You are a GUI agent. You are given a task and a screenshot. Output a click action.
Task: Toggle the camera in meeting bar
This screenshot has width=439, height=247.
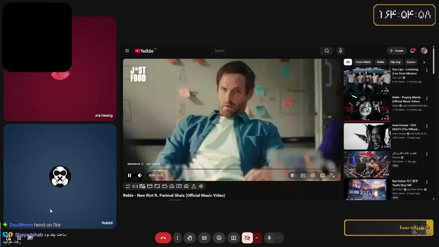tap(247, 238)
